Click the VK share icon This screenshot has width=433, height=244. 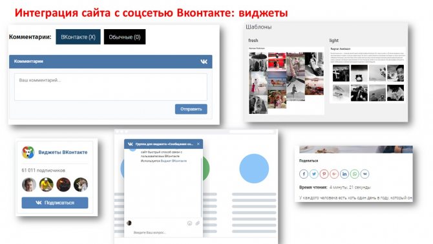tap(364, 173)
